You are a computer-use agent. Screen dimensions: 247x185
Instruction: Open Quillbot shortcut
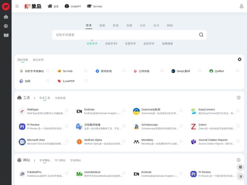217,71
